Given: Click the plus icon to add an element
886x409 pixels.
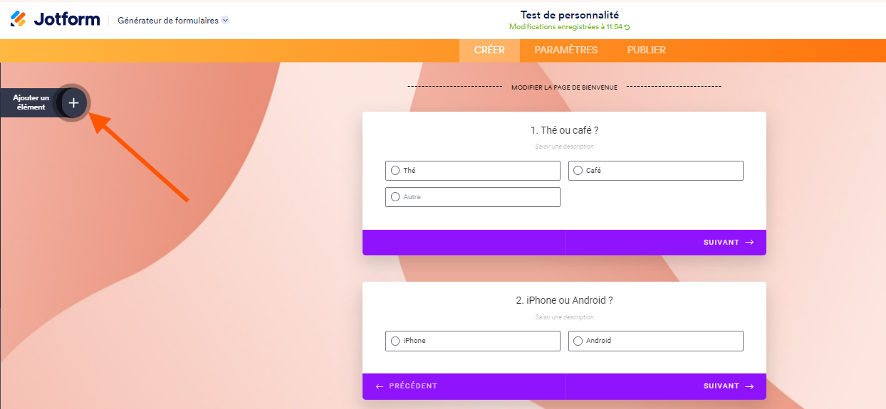Looking at the screenshot, I should (73, 103).
